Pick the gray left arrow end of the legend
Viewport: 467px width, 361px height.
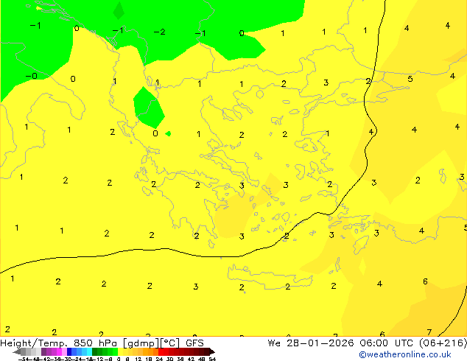tap(17, 351)
